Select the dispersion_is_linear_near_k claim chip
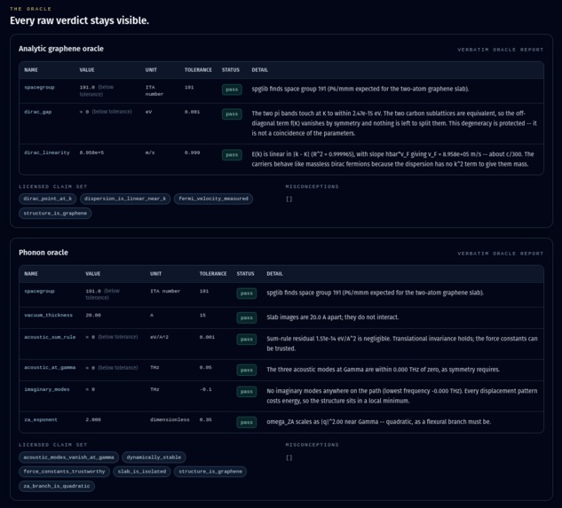 125,199
